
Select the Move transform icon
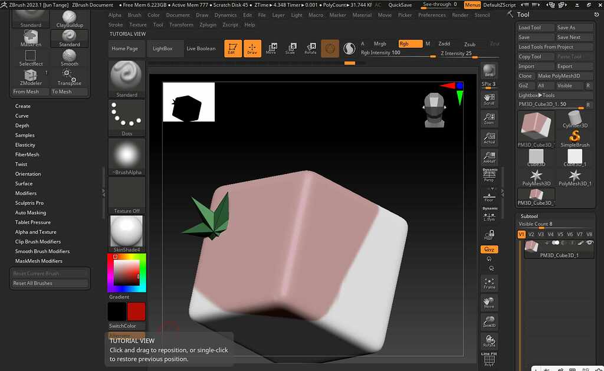click(273, 48)
